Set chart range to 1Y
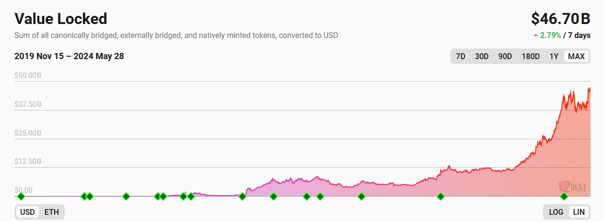Screen dimensions: 604x222 [554, 56]
